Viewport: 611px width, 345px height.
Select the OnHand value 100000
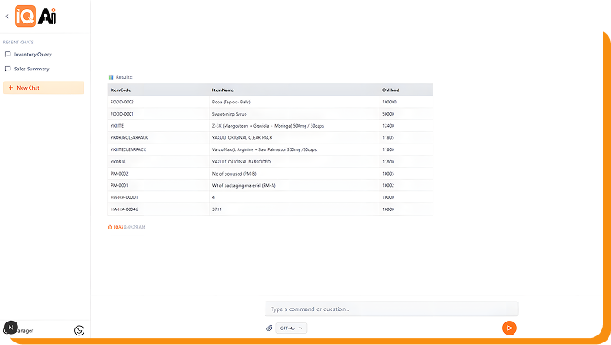[x=406, y=102]
